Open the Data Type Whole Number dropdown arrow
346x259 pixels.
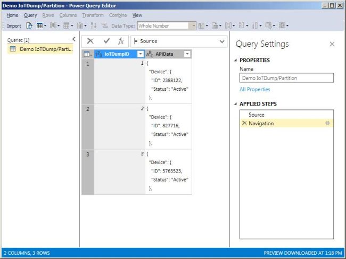pyautogui.click(x=194, y=26)
